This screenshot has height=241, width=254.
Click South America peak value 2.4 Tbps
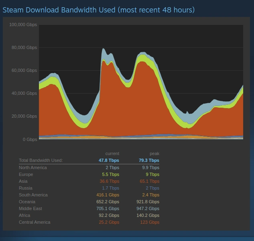(151, 195)
